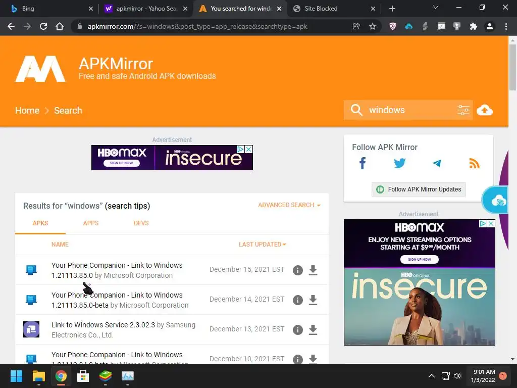The height and width of the screenshot is (388, 517).
Task: Switch to the APPS results tab
Action: pyautogui.click(x=91, y=223)
